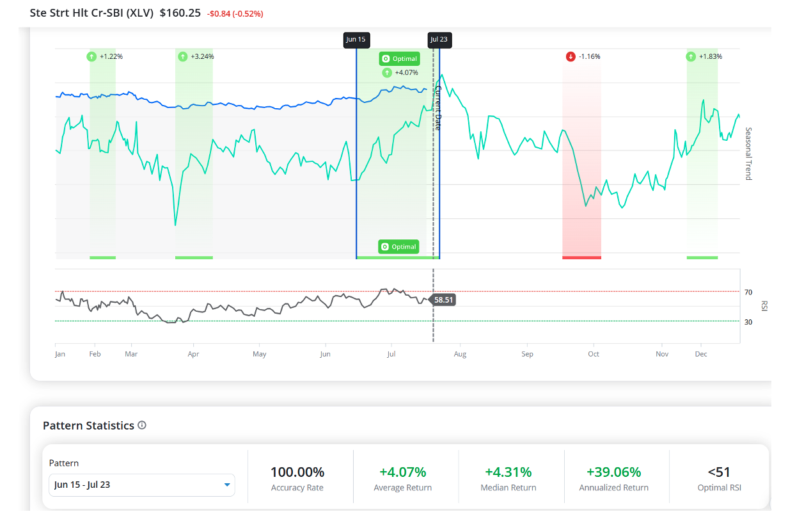
Task: Click the Dec month label on the axis
Action: 701,354
